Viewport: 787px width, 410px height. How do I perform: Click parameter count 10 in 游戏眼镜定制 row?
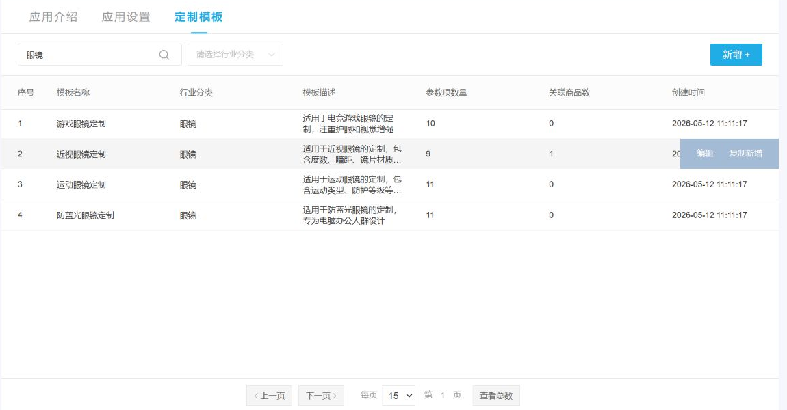(x=430, y=123)
